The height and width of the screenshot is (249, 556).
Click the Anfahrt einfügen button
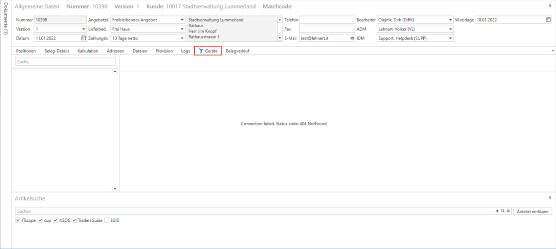point(532,211)
